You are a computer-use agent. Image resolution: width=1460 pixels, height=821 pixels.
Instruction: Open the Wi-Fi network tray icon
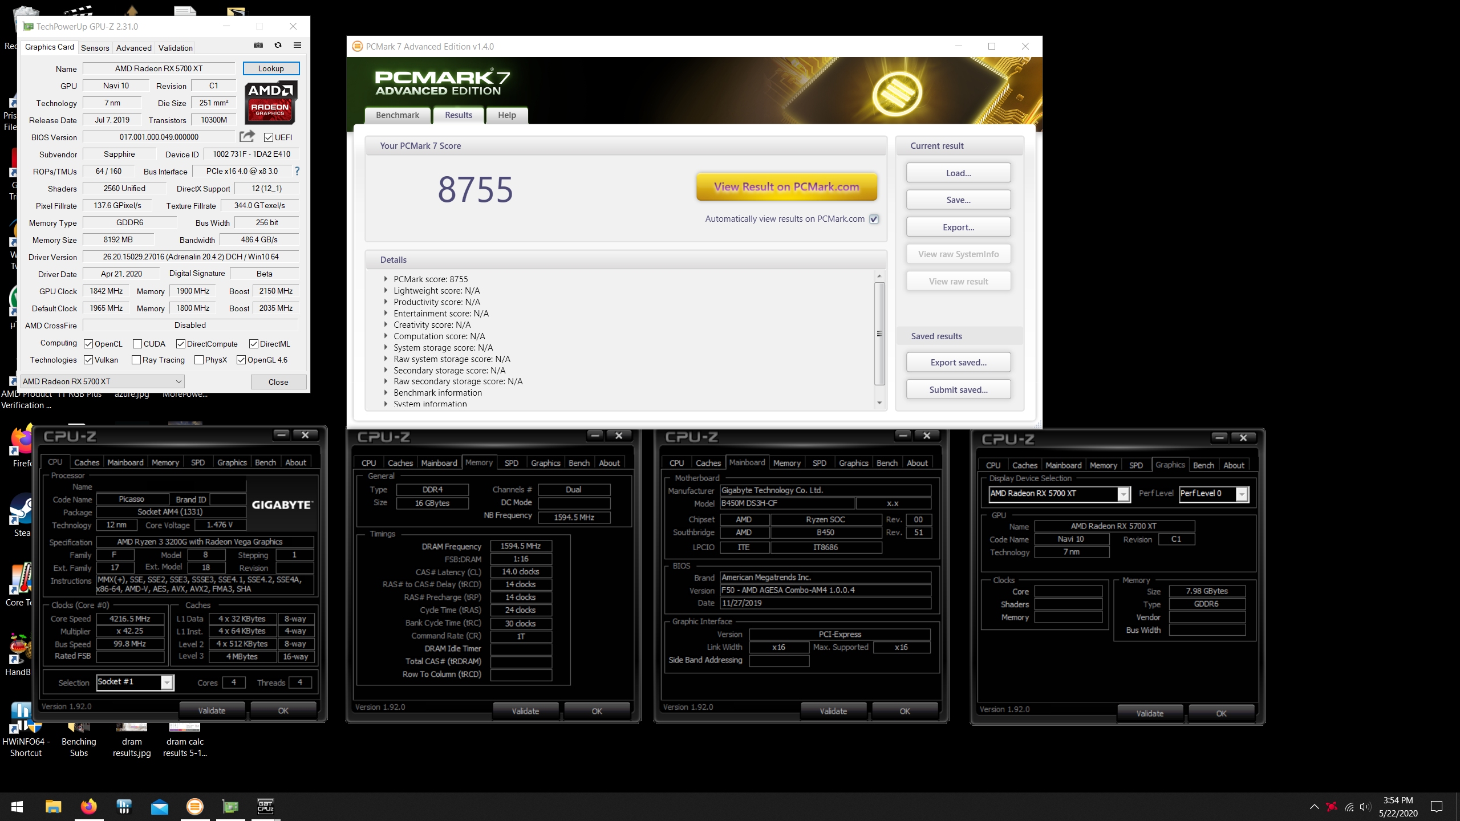(x=1349, y=807)
